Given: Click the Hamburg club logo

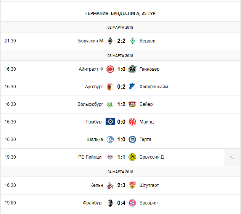Looking at the screenshot, I should (111, 122).
